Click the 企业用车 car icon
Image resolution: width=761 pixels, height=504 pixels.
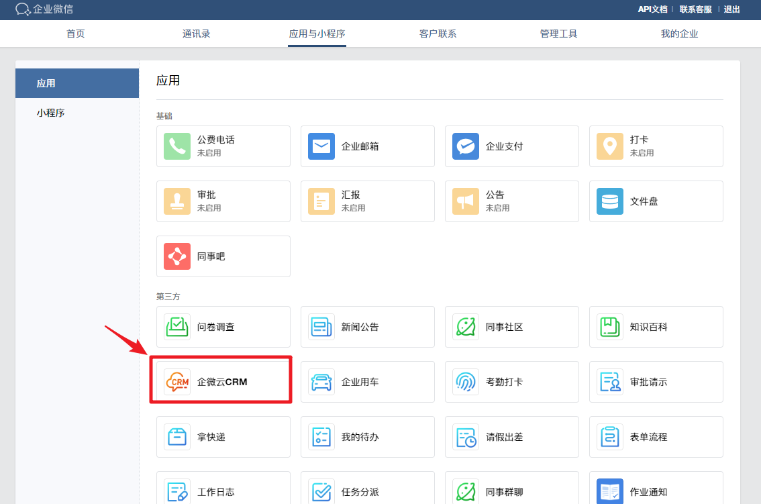click(x=321, y=382)
